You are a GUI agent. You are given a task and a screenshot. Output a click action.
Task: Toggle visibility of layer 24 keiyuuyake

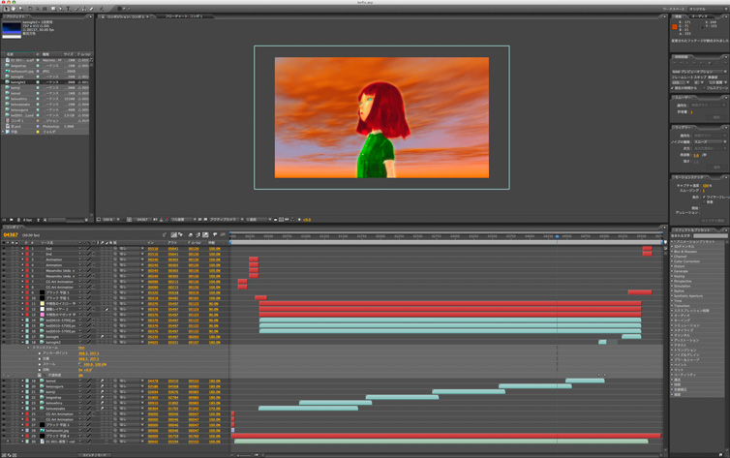pyautogui.click(x=4, y=409)
